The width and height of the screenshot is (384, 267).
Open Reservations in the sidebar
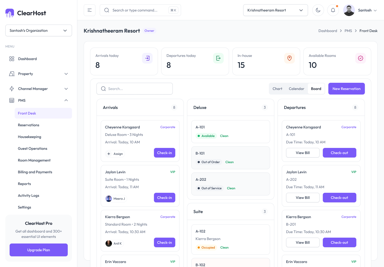click(43, 125)
